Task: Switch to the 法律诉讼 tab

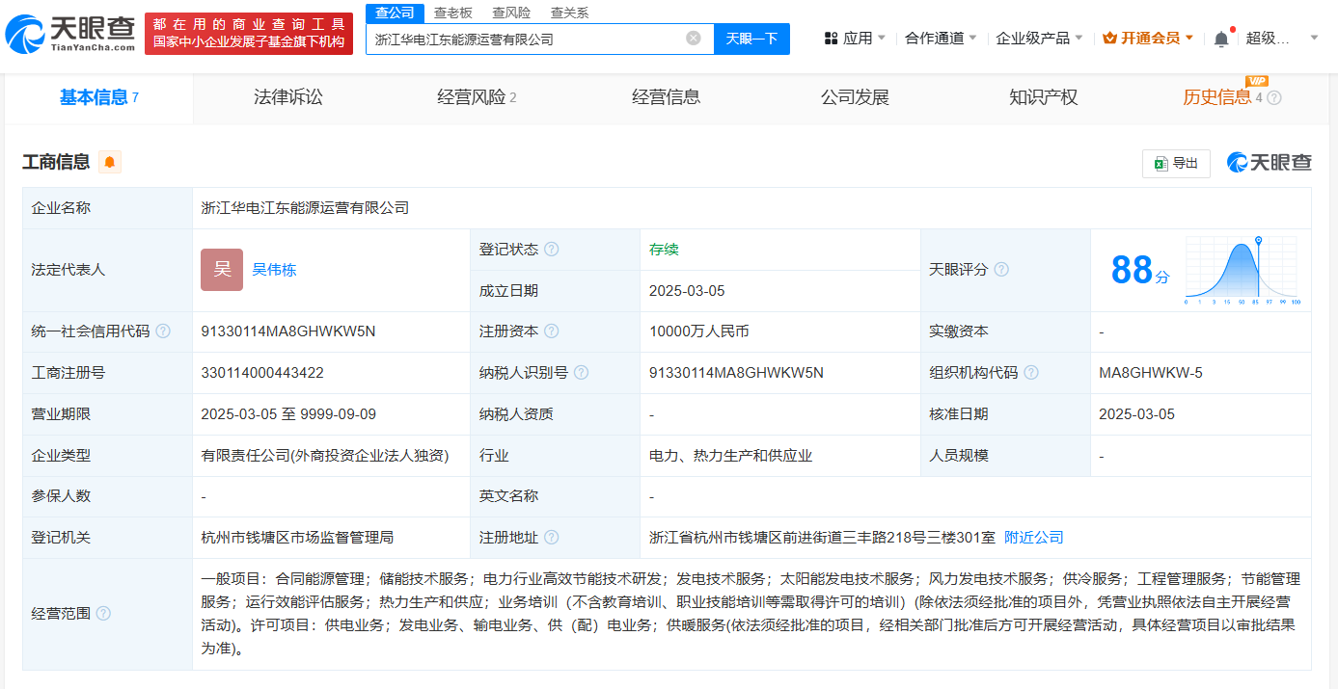Action: coord(288,97)
